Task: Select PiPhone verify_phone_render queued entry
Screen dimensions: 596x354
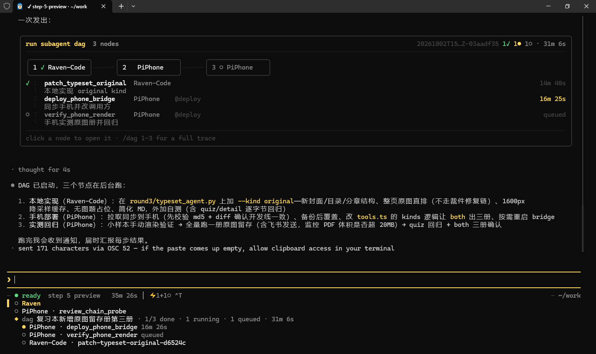Action: pyautogui.click(x=93, y=335)
